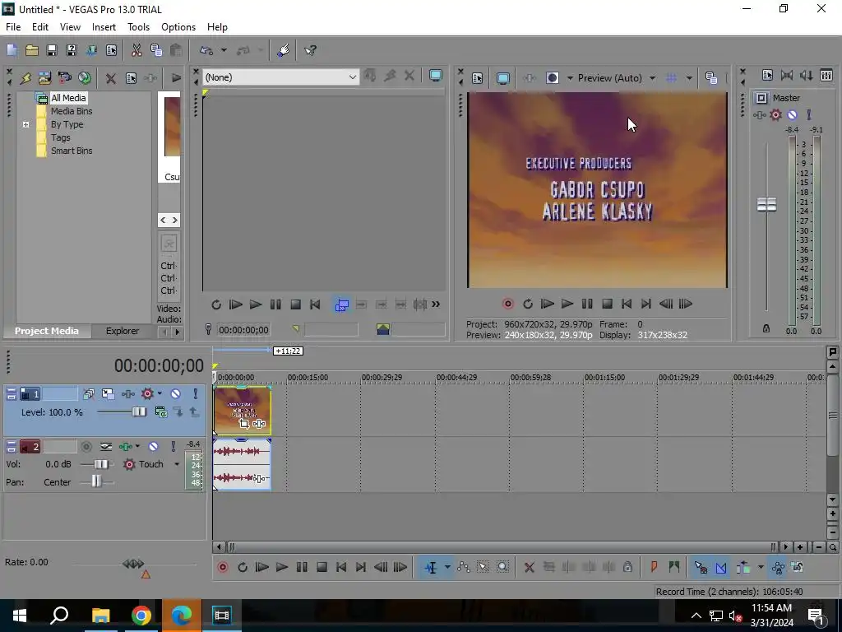
Task: Mute video track 1
Action: [x=176, y=394]
